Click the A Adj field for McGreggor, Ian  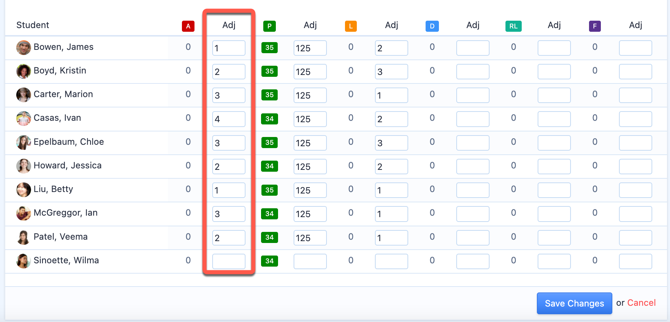coord(229,214)
